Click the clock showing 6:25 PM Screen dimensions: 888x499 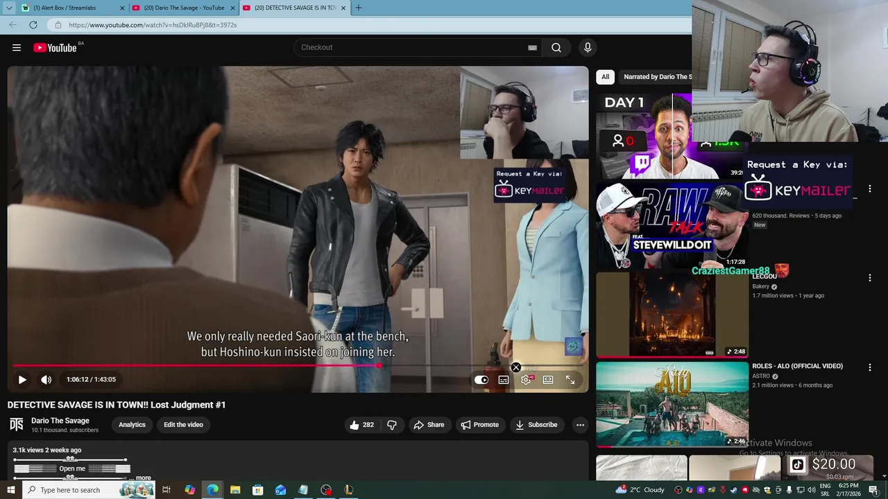click(848, 486)
